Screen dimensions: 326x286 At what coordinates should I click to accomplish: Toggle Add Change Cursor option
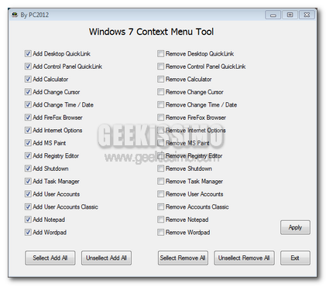(x=28, y=92)
